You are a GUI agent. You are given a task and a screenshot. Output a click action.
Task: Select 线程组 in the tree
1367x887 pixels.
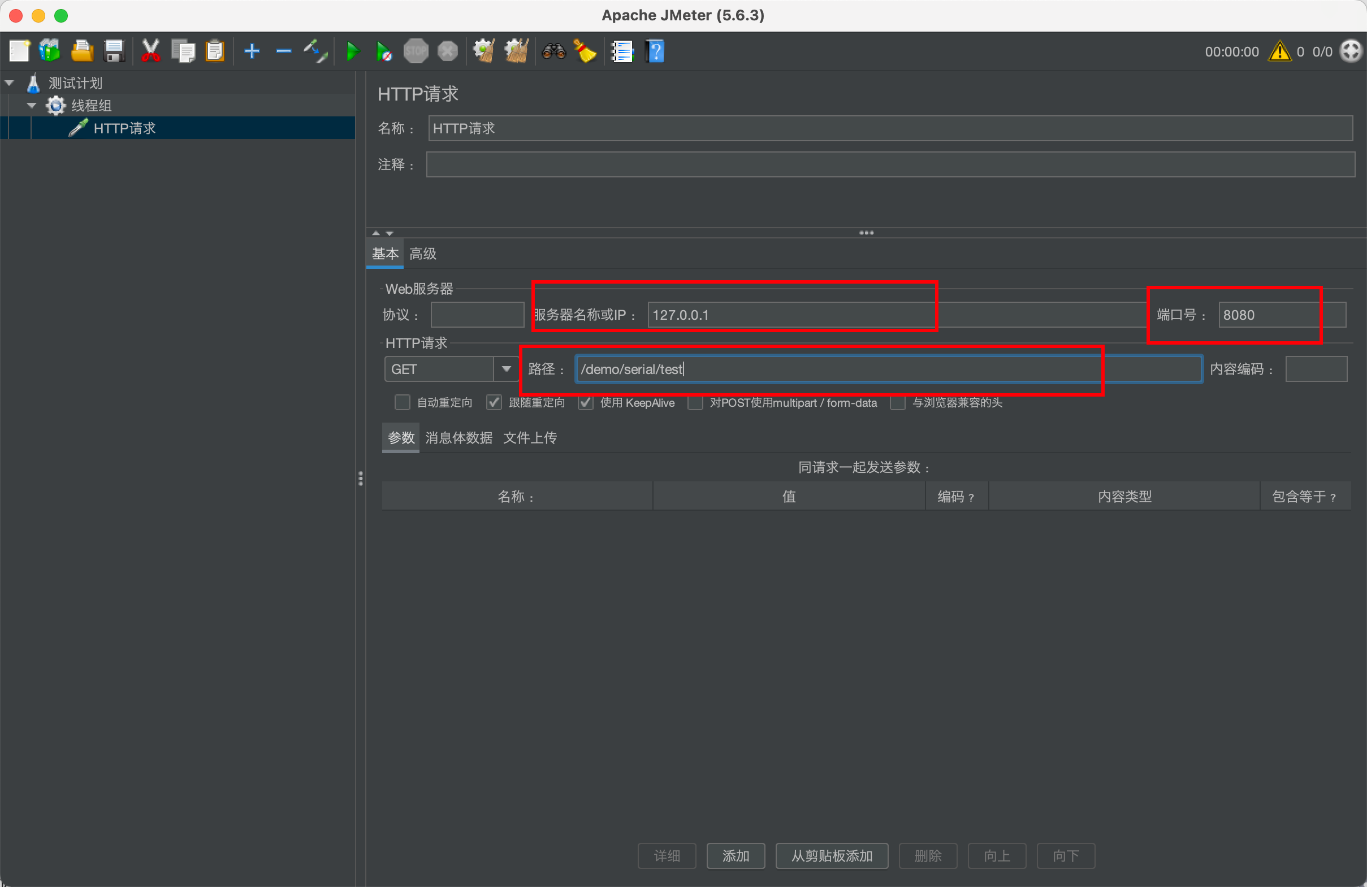[92, 106]
